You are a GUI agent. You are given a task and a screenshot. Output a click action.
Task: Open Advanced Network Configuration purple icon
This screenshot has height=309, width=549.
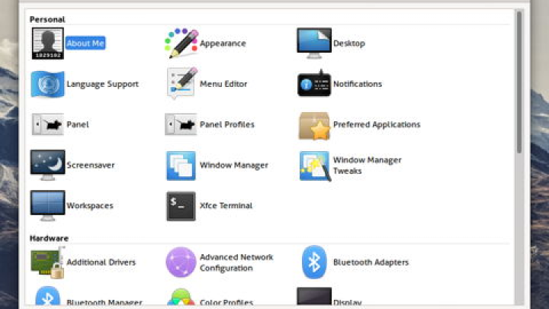(x=181, y=262)
